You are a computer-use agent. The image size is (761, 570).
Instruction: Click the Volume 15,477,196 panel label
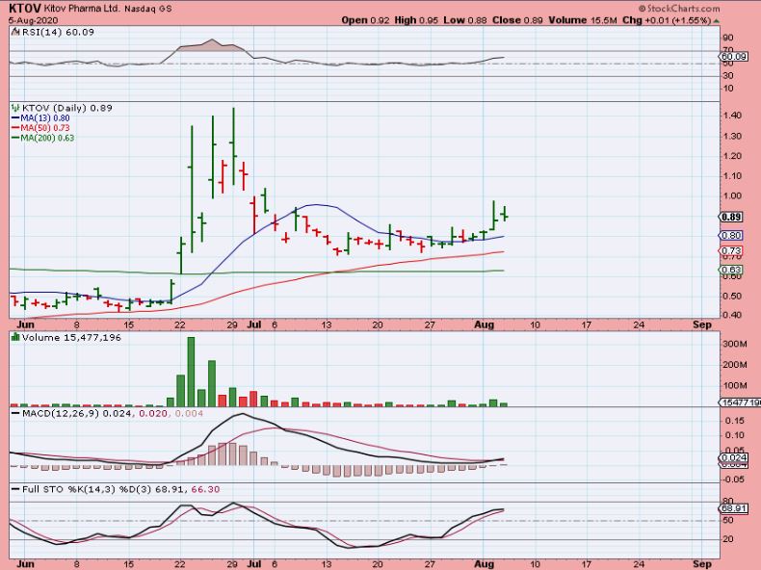[x=71, y=338]
